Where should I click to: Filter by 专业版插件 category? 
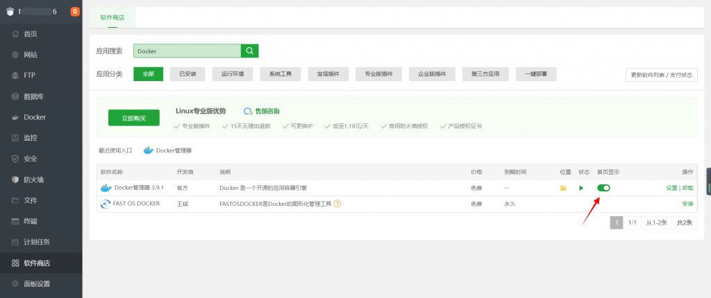click(x=378, y=74)
